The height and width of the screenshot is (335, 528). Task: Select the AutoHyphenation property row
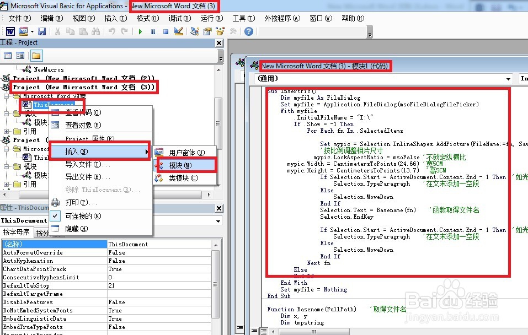(106, 261)
